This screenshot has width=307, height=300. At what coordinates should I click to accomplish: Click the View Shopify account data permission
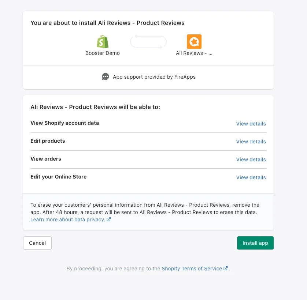64,123
